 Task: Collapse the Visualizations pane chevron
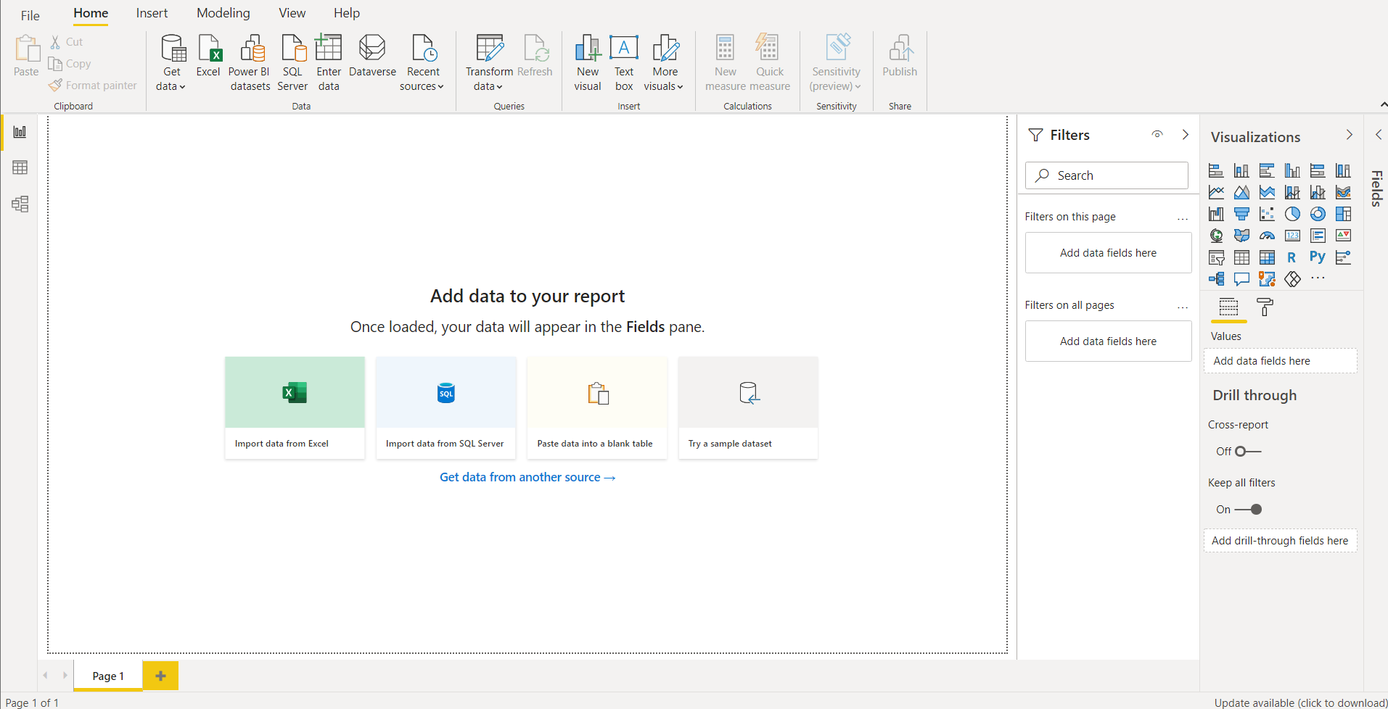(x=1350, y=135)
